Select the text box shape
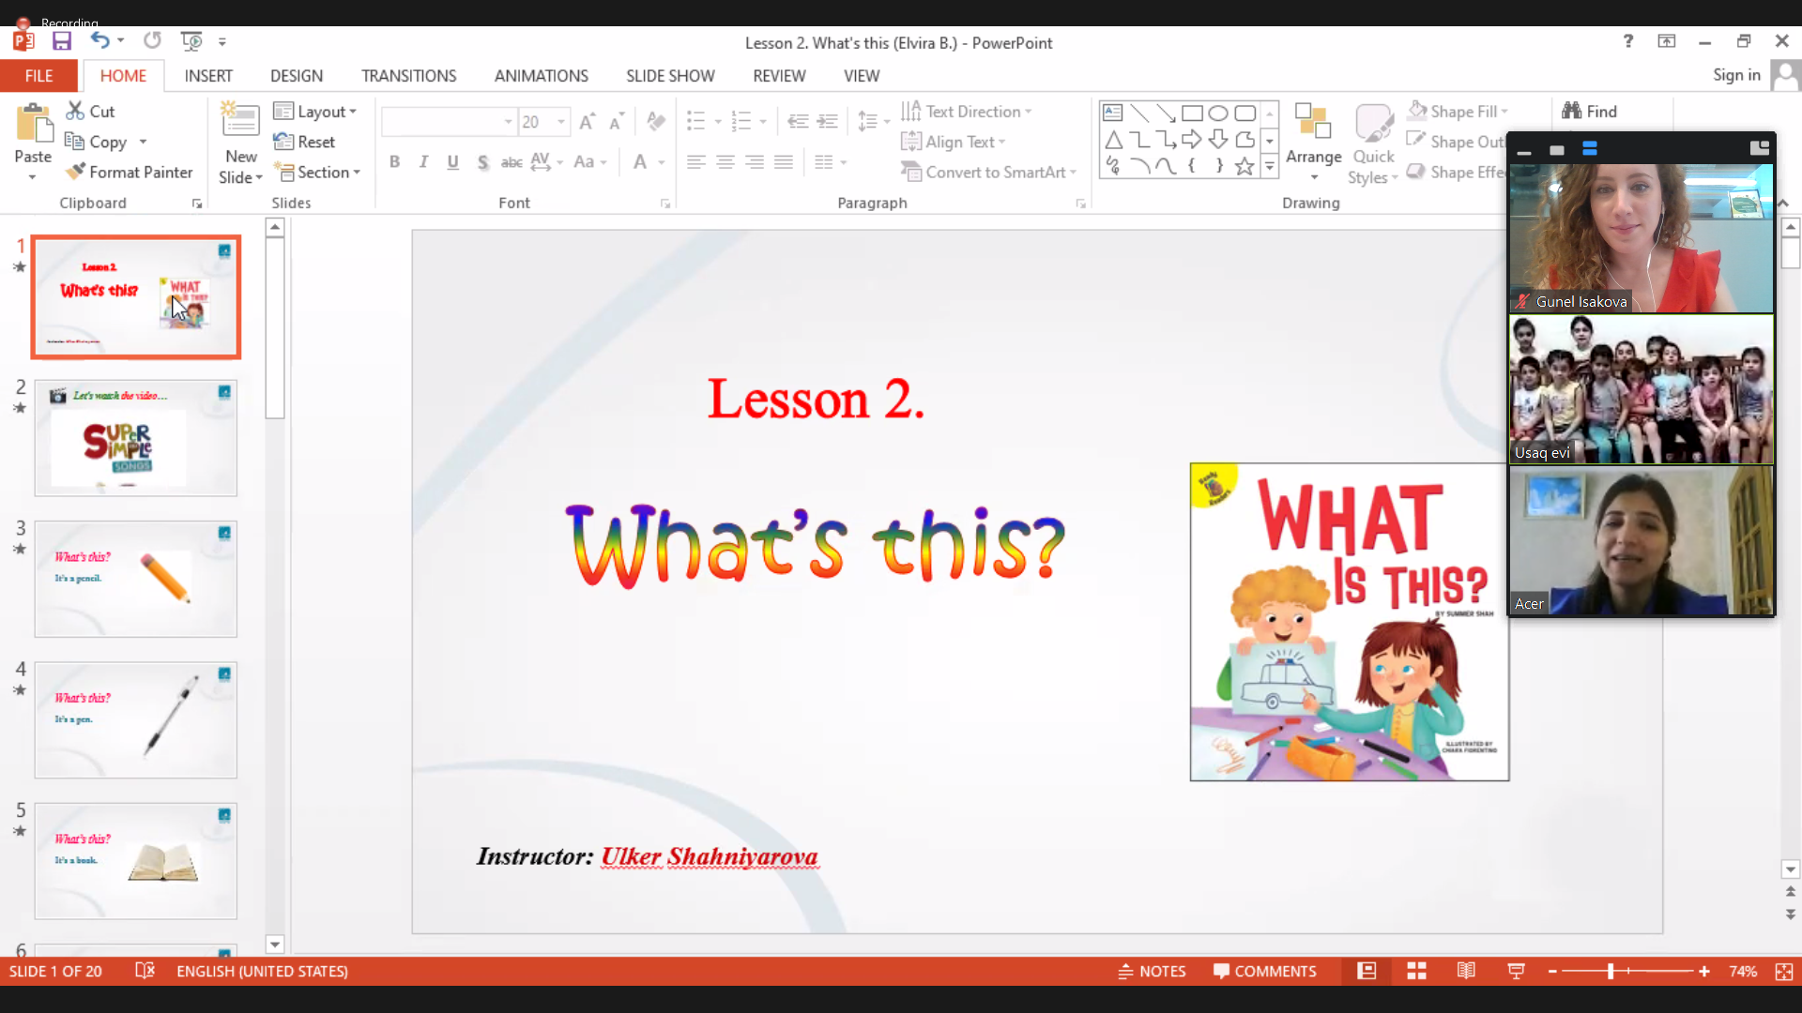Viewport: 1802px width, 1013px height. point(1113,113)
